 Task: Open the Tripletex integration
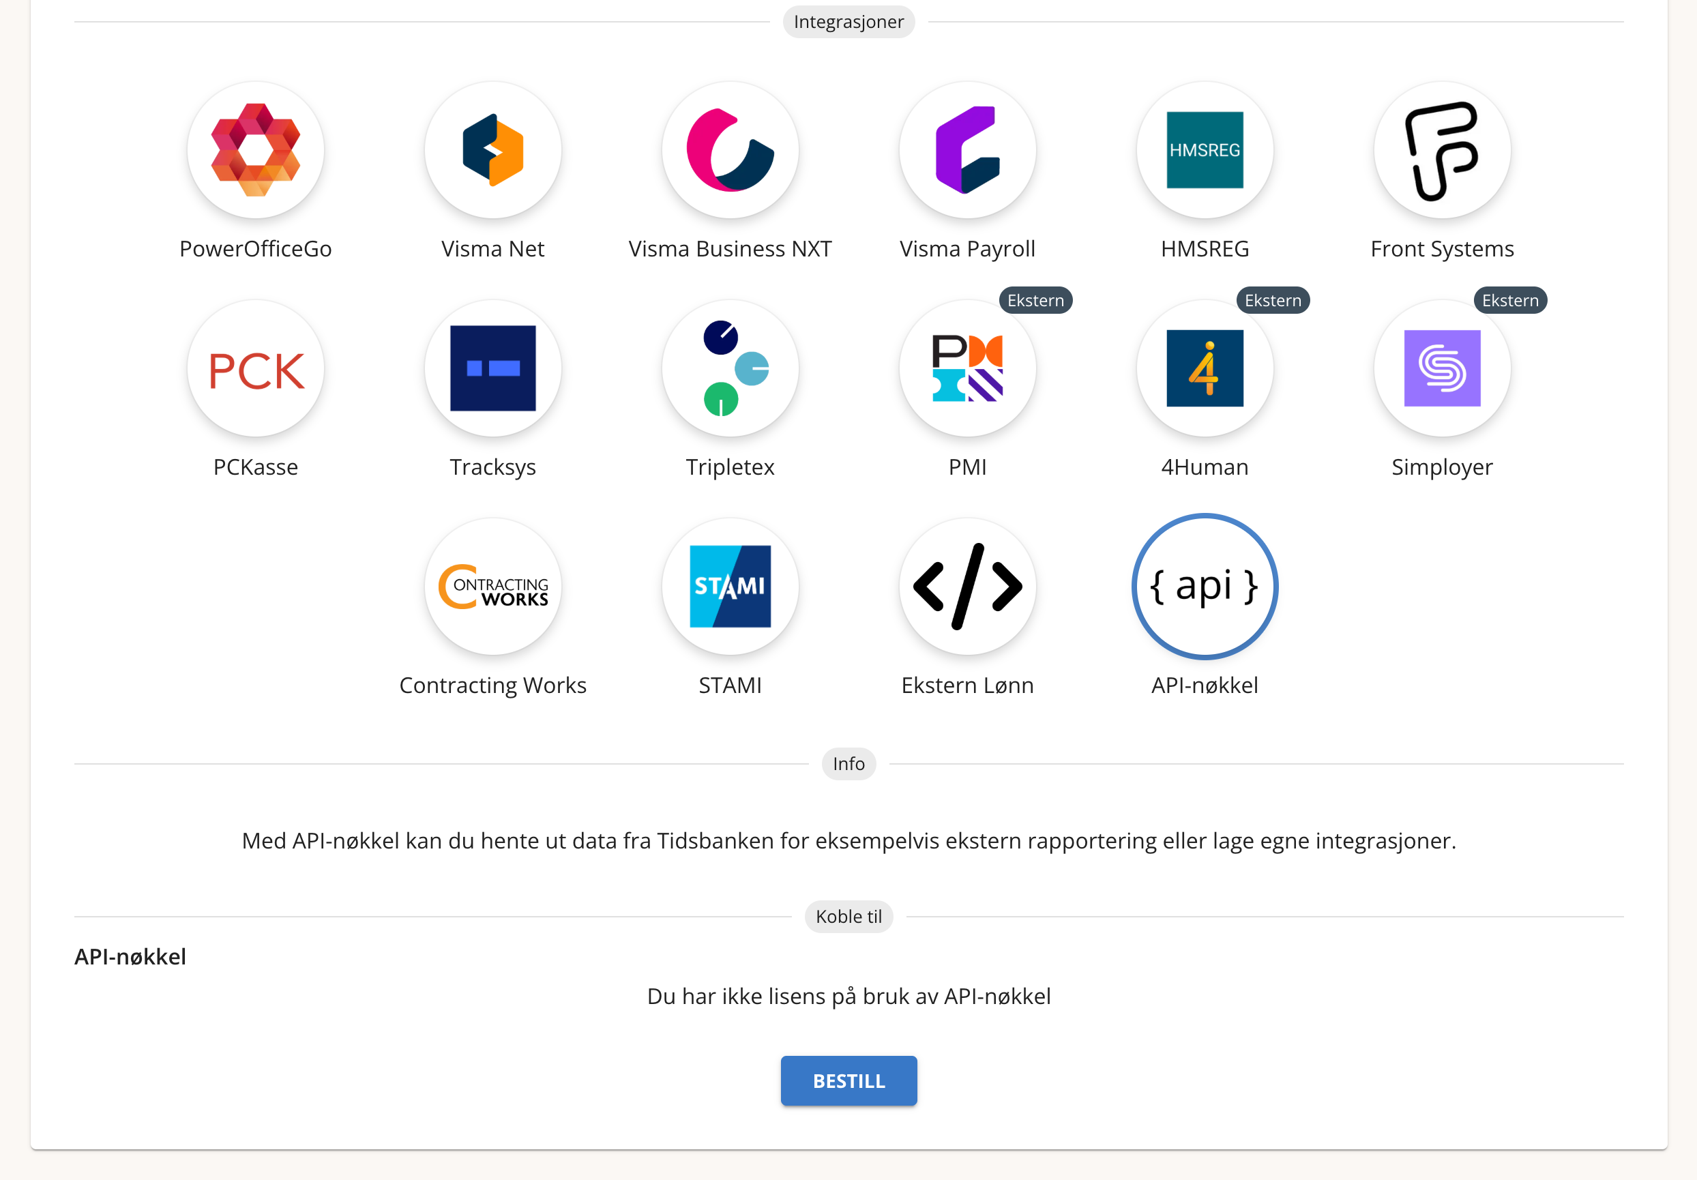731,368
